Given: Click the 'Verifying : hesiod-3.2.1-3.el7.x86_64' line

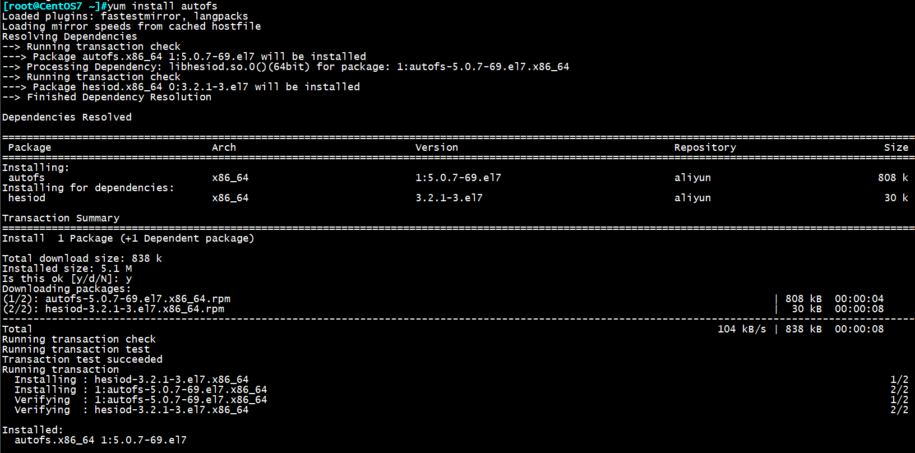Looking at the screenshot, I should pos(131,410).
